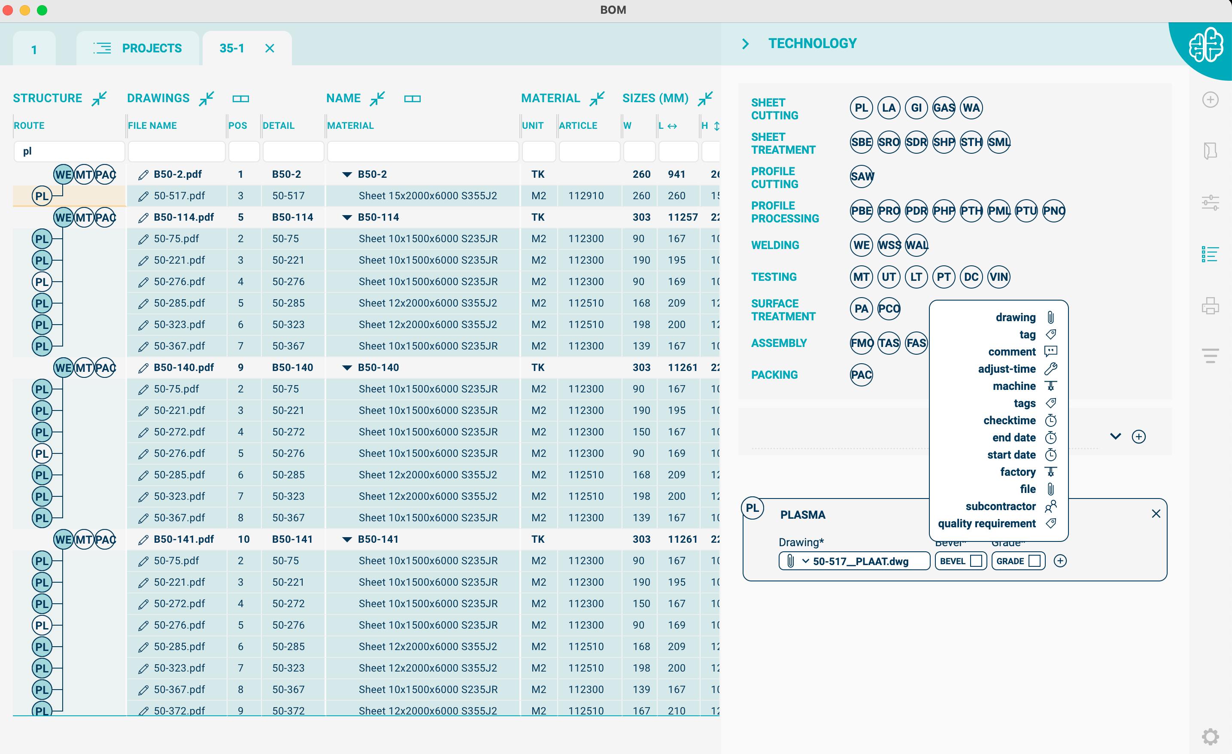Edit the B50-2.pdf drawing pencil icon
This screenshot has height=754, width=1232.
[143, 174]
